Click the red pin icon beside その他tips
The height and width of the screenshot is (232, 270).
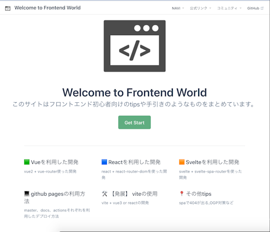(x=181, y=194)
